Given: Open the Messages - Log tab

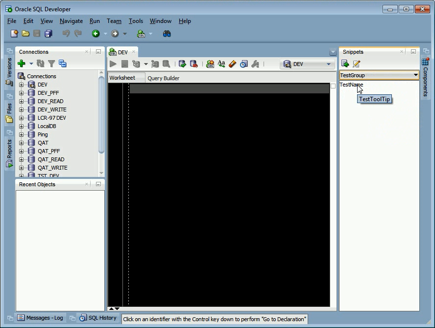Looking at the screenshot, I should click(x=40, y=318).
